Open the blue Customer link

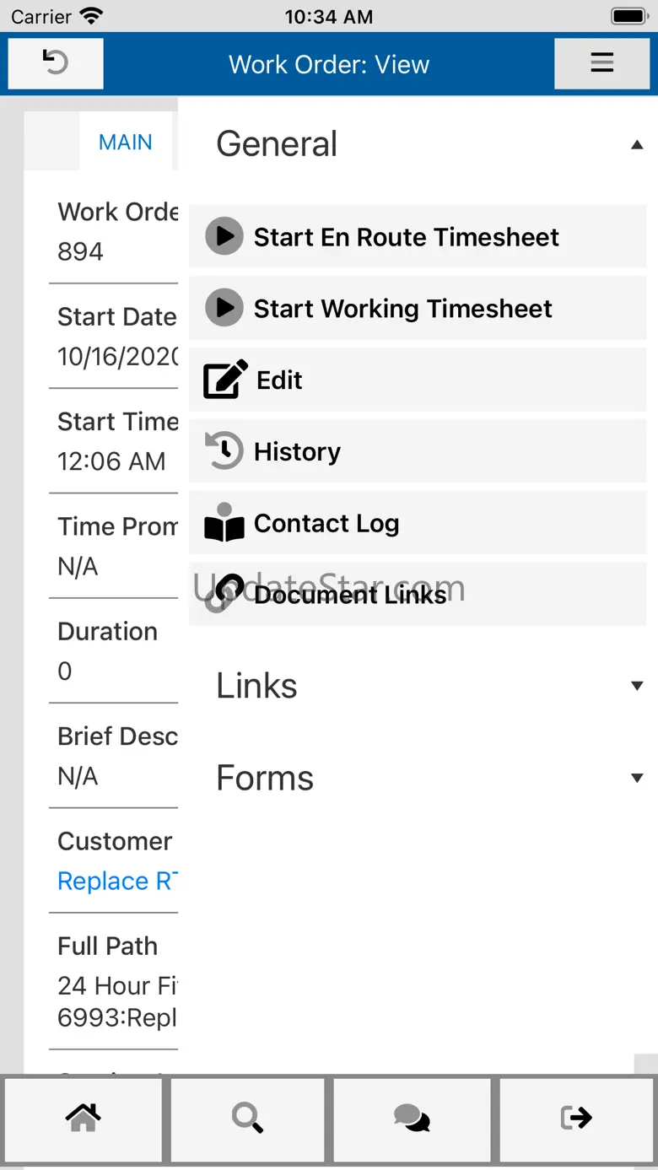point(116,882)
